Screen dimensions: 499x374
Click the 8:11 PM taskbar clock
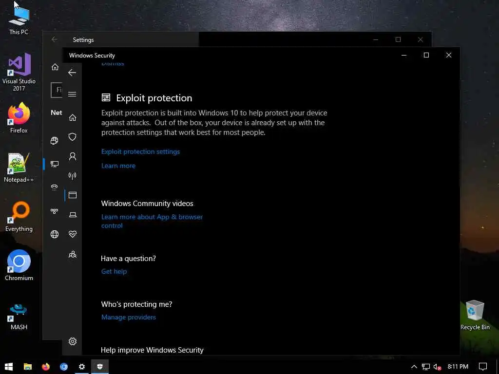pyautogui.click(x=458, y=367)
